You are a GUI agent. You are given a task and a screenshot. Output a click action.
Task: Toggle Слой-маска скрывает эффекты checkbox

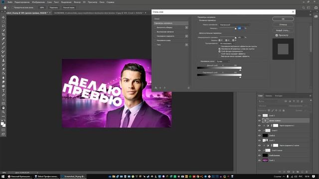pyautogui.click(x=219, y=54)
